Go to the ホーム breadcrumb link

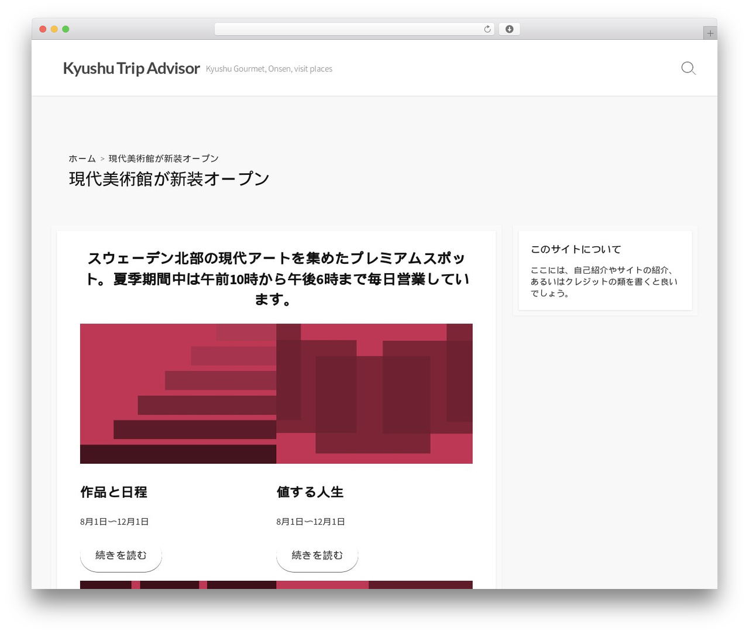(x=82, y=158)
